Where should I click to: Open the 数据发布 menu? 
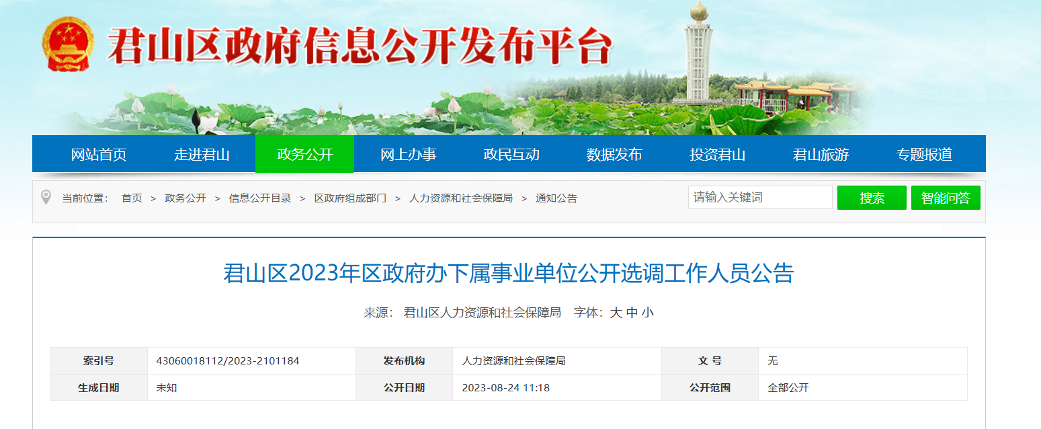(614, 155)
